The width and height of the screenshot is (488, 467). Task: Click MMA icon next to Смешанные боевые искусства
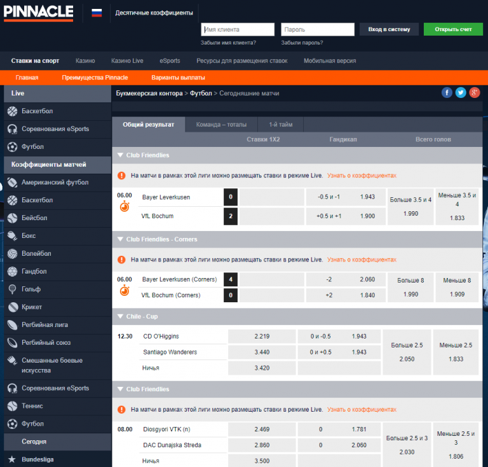point(13,361)
